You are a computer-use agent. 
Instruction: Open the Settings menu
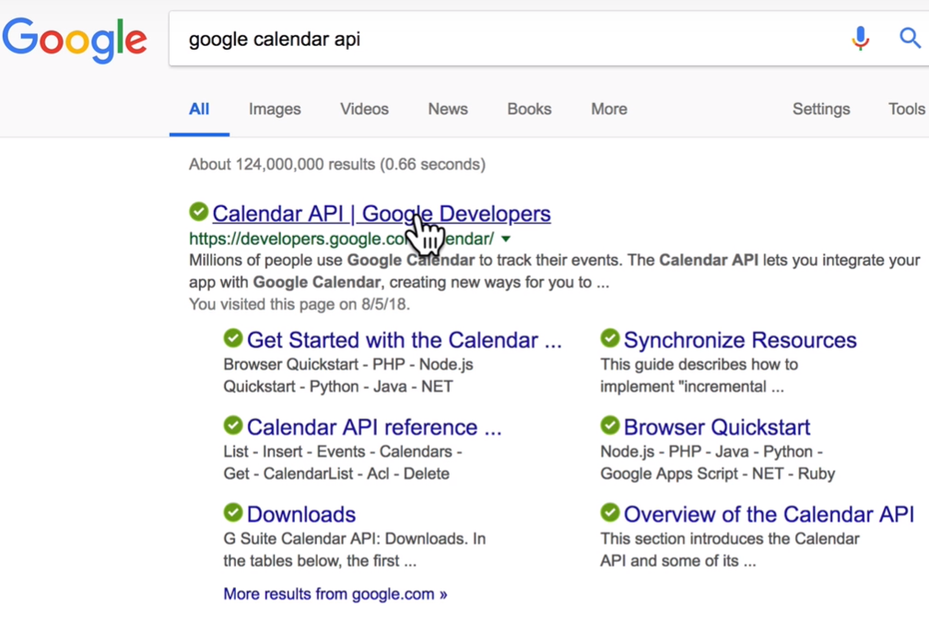click(821, 109)
